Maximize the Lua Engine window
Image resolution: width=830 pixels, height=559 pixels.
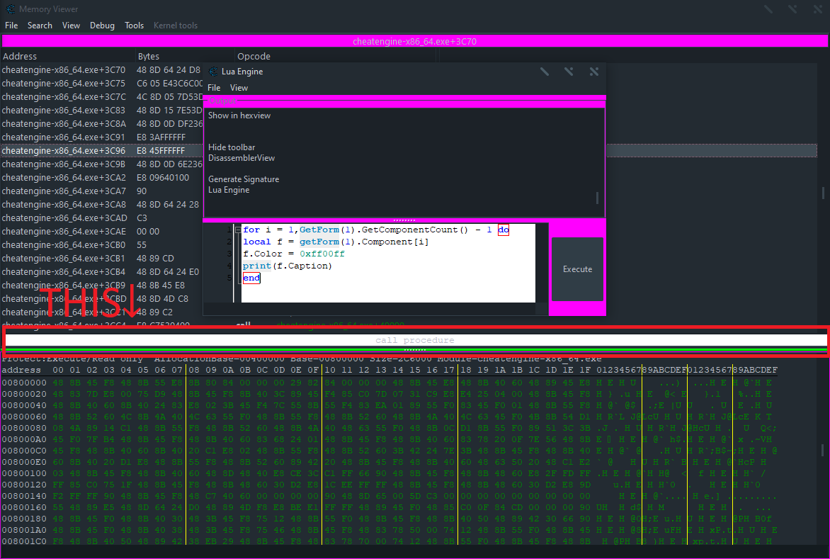[569, 72]
